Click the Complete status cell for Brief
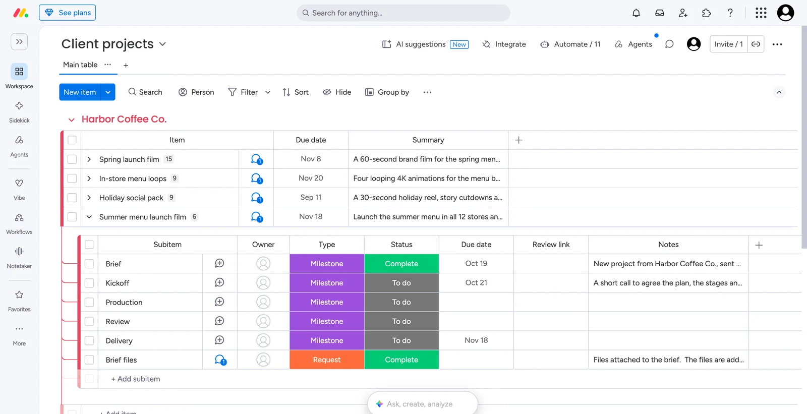Viewport: 807px width, 414px height. click(x=401, y=264)
